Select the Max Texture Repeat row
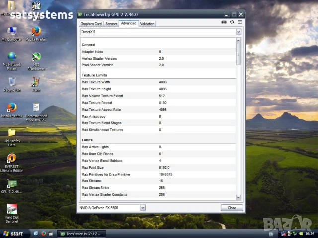 (x=158, y=103)
